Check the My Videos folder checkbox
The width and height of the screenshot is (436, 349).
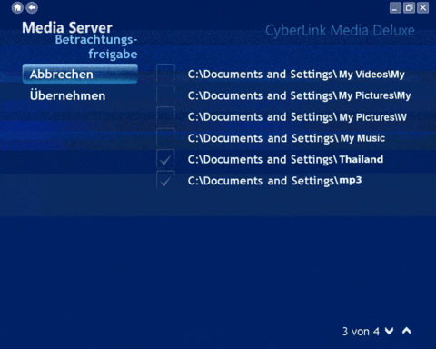point(165,74)
